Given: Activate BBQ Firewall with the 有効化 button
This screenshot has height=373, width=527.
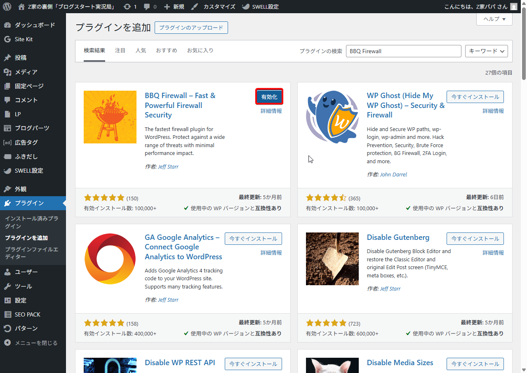Looking at the screenshot, I should pos(269,97).
